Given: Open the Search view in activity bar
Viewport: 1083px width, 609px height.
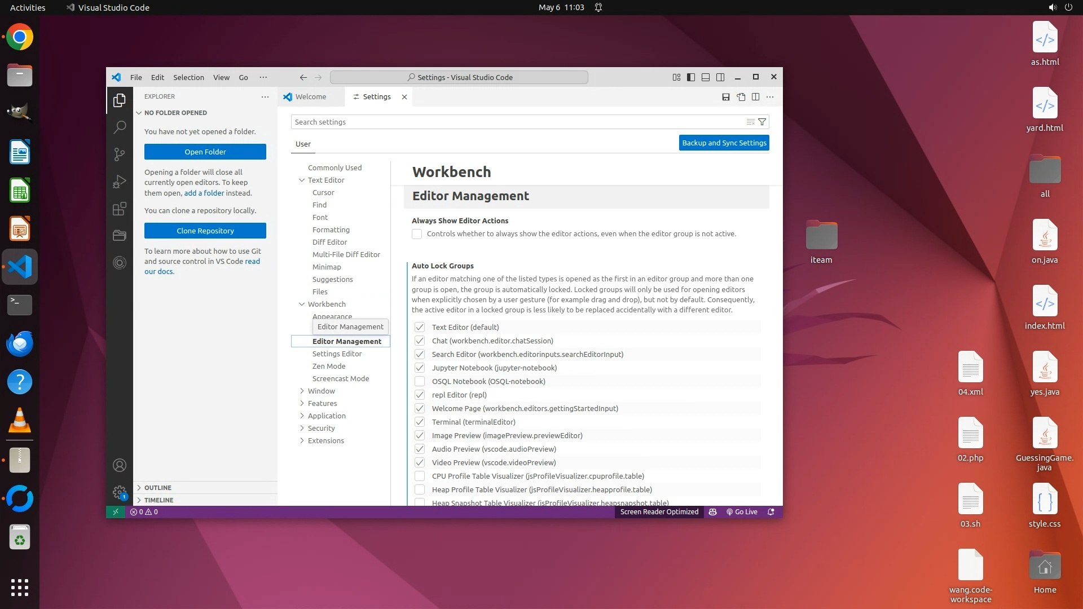Looking at the screenshot, I should [x=120, y=127].
